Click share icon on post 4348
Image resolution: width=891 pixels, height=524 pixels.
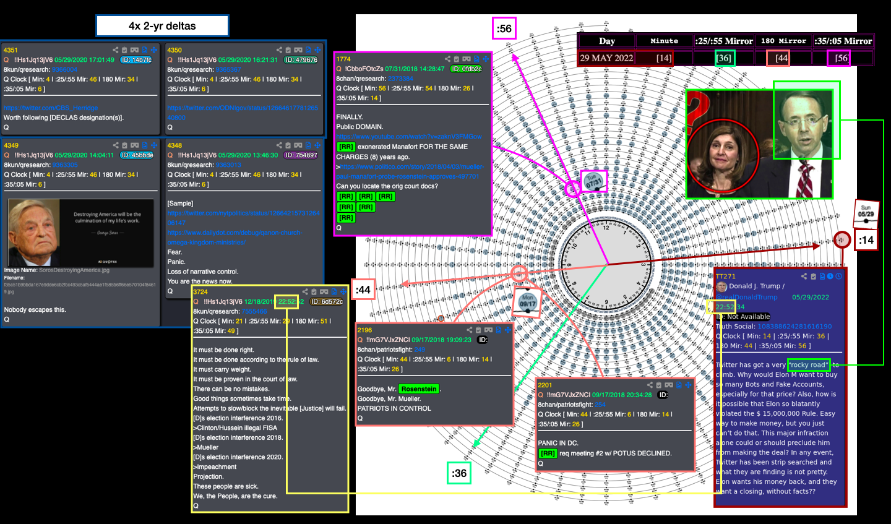click(x=279, y=145)
